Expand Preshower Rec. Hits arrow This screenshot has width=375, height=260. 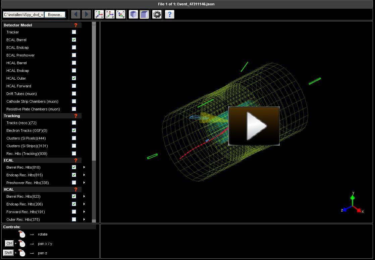point(84,183)
